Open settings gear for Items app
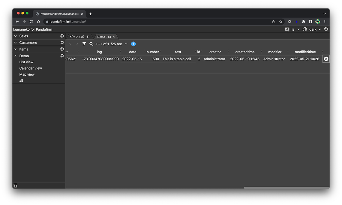Viewport: 342px width, 205px height. [62, 49]
